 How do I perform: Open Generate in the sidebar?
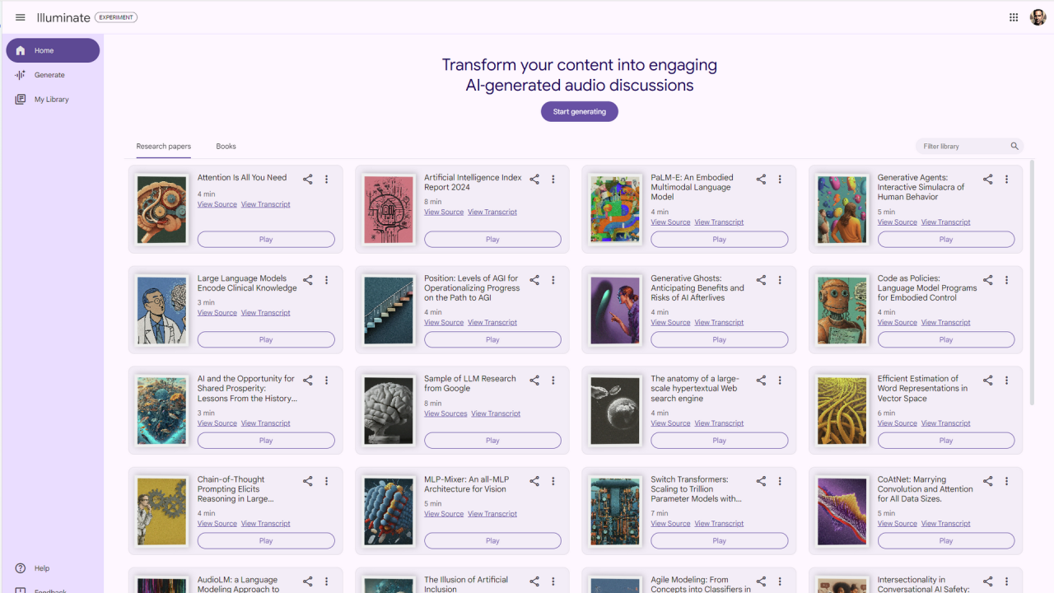53,75
